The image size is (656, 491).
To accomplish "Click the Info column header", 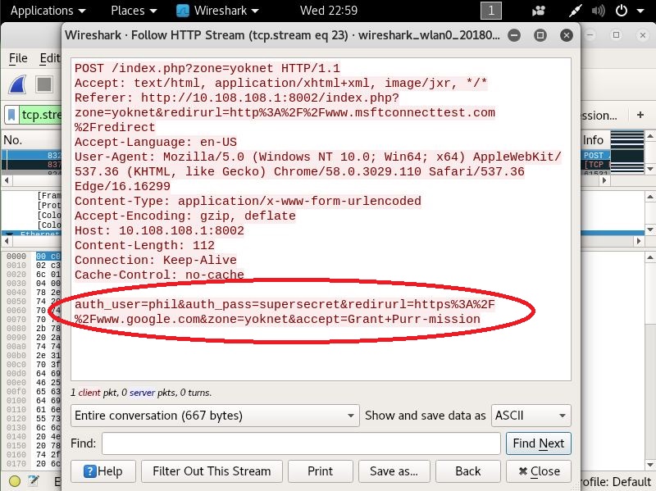I will pyautogui.click(x=593, y=139).
